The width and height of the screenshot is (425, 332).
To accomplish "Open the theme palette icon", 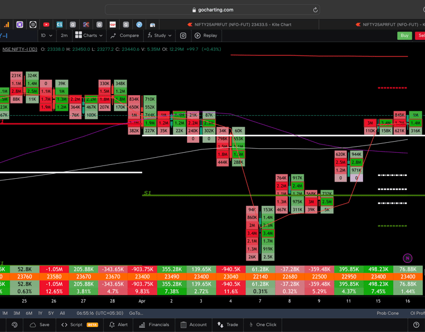I will [14, 325].
